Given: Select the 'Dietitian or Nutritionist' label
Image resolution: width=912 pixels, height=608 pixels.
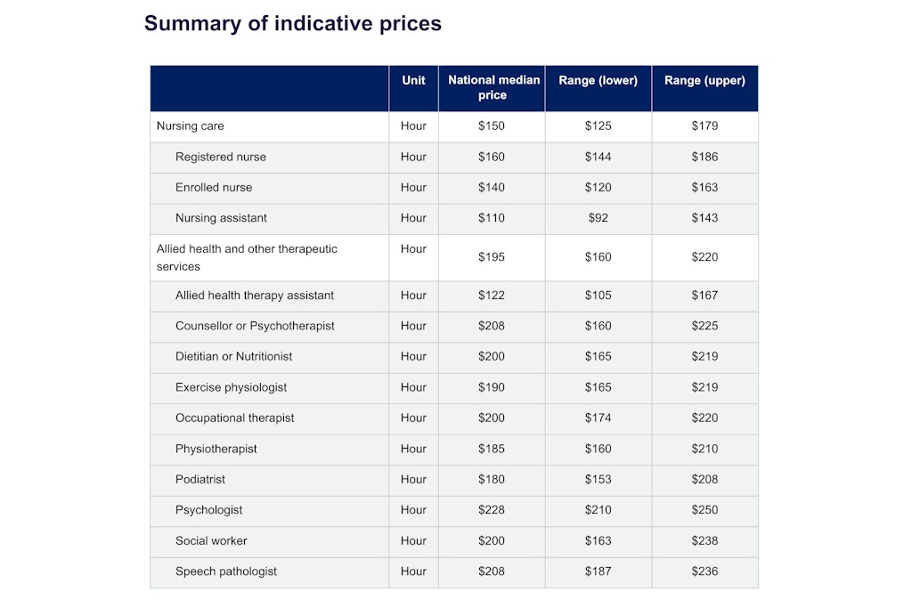Looking at the screenshot, I should [x=233, y=357].
